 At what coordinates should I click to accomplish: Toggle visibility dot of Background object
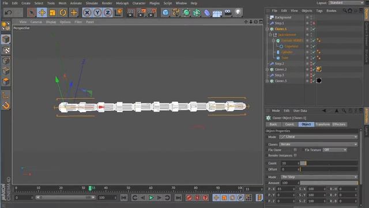[x=311, y=17]
